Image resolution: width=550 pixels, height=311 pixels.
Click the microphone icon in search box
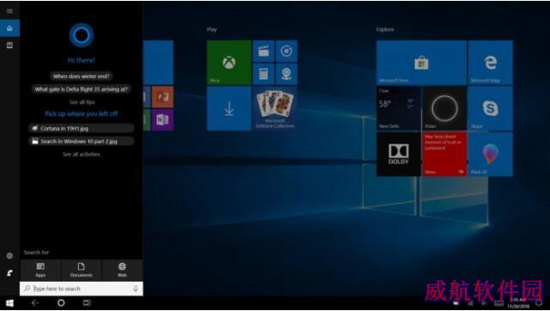136,289
